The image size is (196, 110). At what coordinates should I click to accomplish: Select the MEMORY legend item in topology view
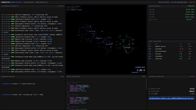(80, 10)
